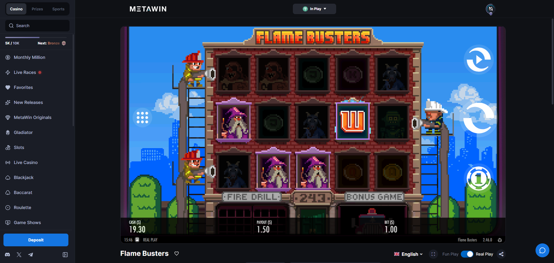The image size is (554, 263).
Task: Open the Discord link icon
Action: (7, 255)
